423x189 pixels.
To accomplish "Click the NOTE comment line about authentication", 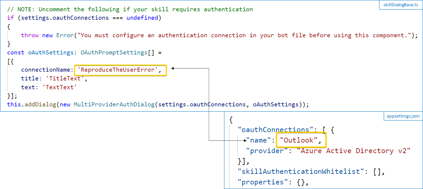I will 130,9.
